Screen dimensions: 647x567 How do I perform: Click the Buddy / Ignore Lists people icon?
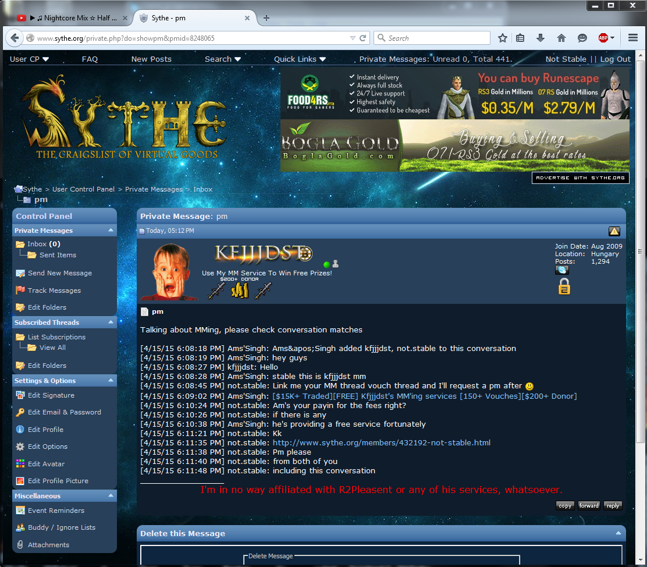20,527
